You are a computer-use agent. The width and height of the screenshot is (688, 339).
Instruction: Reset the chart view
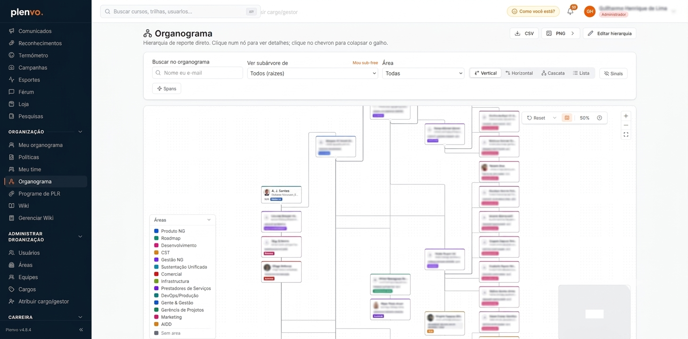pyautogui.click(x=536, y=118)
